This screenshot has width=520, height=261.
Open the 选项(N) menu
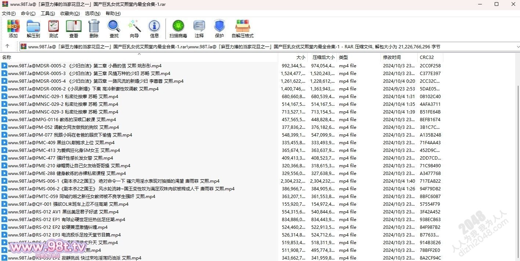pyautogui.click(x=92, y=14)
